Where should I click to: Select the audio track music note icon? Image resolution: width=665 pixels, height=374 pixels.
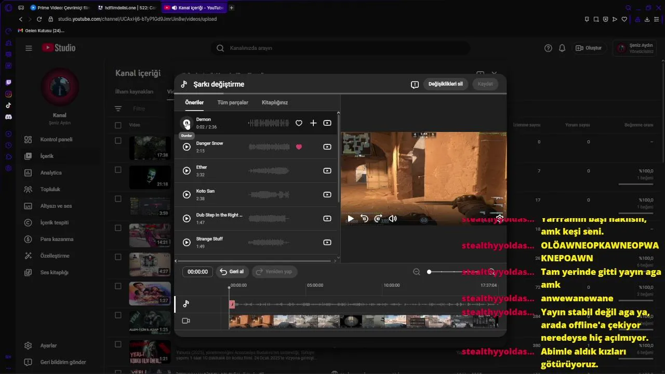[186, 304]
